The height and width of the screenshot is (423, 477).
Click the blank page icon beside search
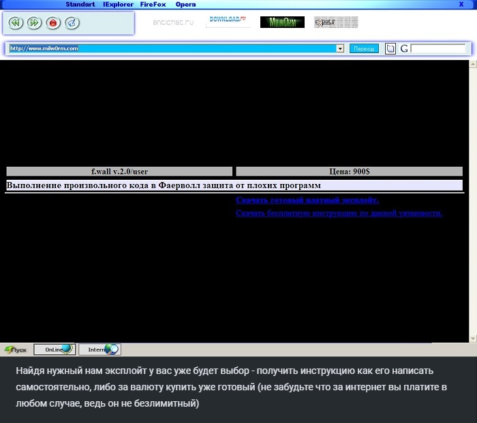(x=390, y=48)
